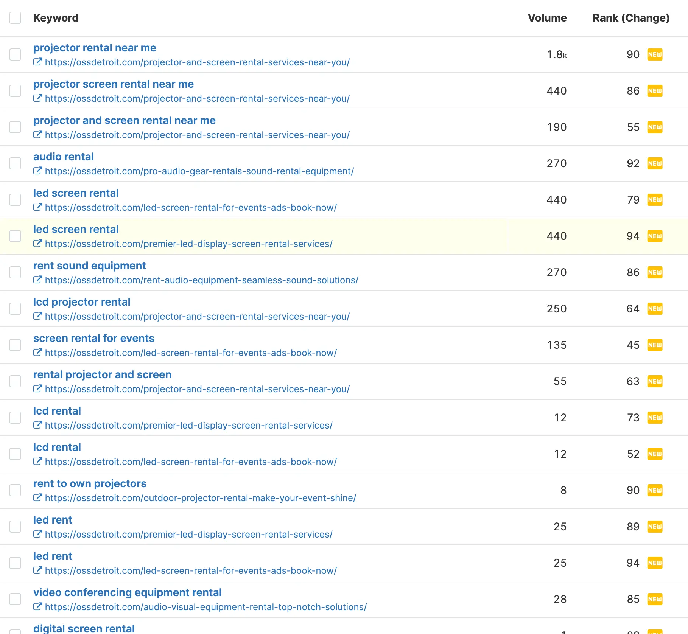The image size is (688, 634).
Task: Click external link icon under 'video conferencing equipment rental'
Action: (x=37, y=607)
